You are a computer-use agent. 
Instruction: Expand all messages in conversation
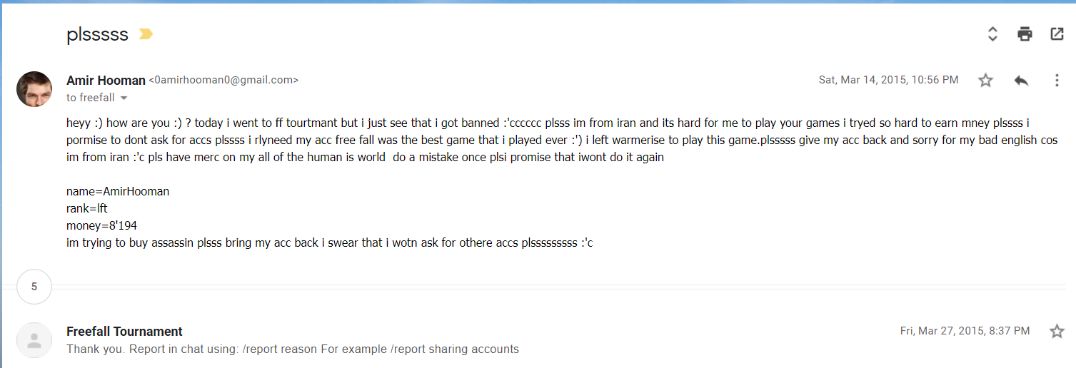pos(992,34)
